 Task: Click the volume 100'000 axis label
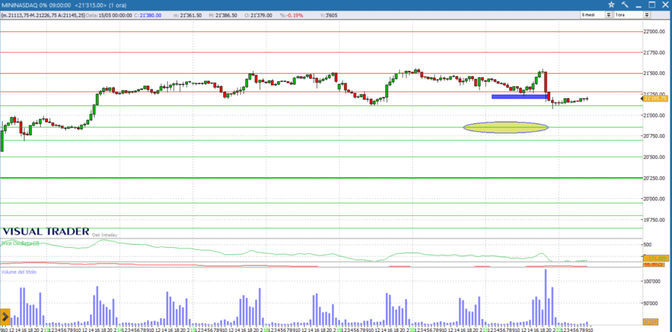coord(652,281)
